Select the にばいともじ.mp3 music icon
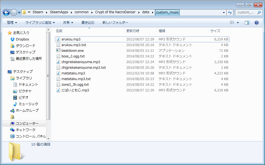The width and height of the screenshot is (265, 165). click(x=58, y=90)
